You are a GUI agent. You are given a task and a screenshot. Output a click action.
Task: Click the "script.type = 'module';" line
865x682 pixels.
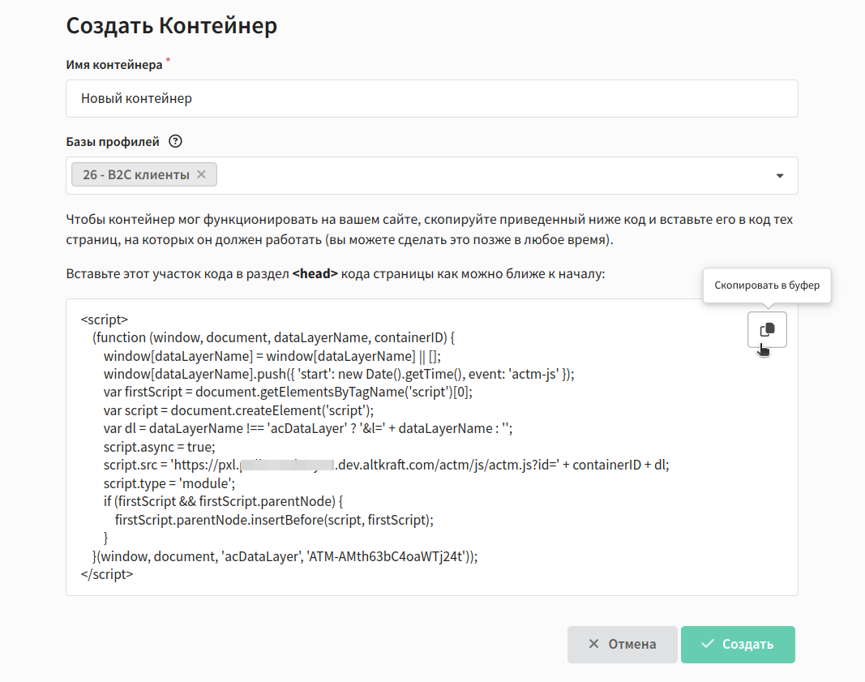click(x=169, y=483)
